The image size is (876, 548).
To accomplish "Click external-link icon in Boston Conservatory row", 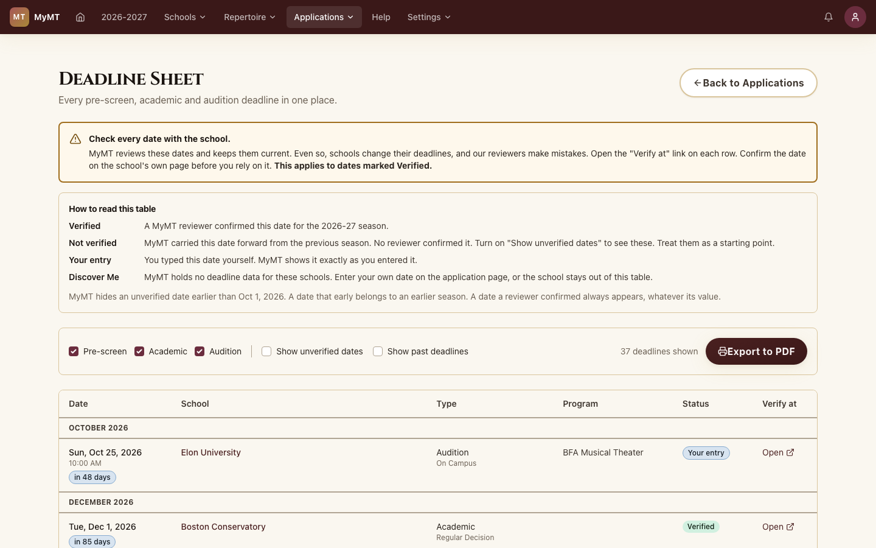I will tap(790, 527).
